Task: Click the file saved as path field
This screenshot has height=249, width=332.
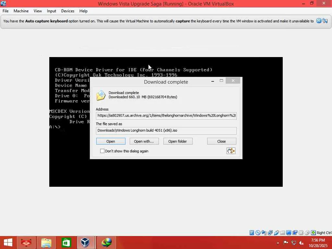Action: 166,130
